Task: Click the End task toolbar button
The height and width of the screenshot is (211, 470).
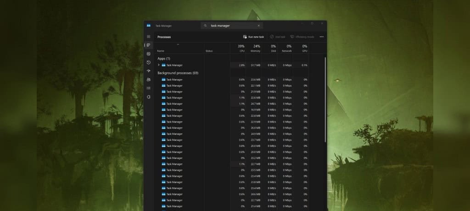Action: [x=278, y=37]
